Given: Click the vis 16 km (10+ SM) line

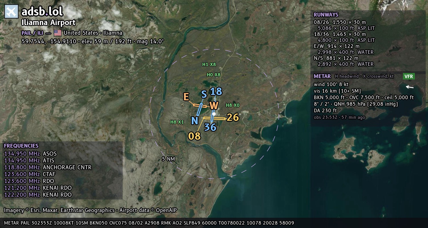Looking at the screenshot, I should pyautogui.click(x=338, y=91).
